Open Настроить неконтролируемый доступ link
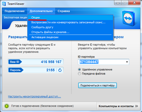 34,96
